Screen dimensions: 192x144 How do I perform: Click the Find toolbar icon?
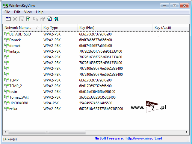(49, 19)
